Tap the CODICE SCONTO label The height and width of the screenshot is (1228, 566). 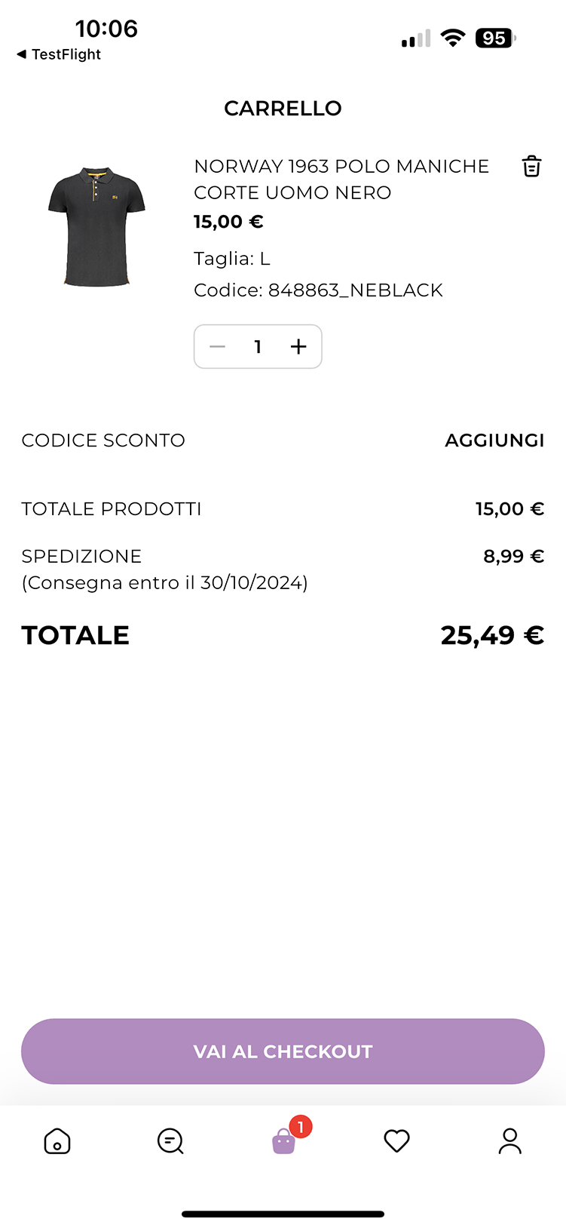[103, 441]
